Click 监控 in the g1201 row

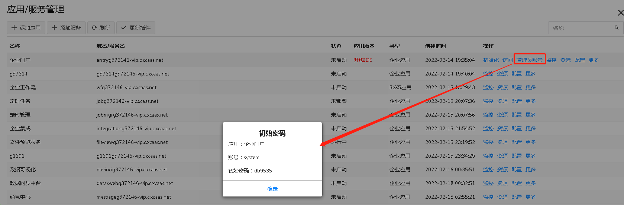coord(488,156)
